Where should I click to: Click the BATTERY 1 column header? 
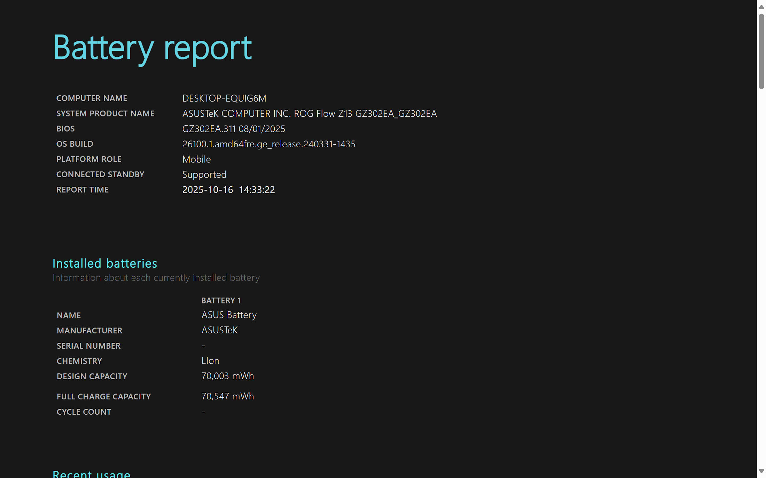tap(221, 300)
